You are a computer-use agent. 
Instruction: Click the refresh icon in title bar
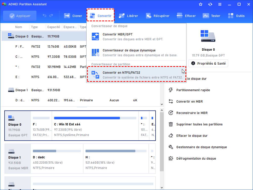210,4
